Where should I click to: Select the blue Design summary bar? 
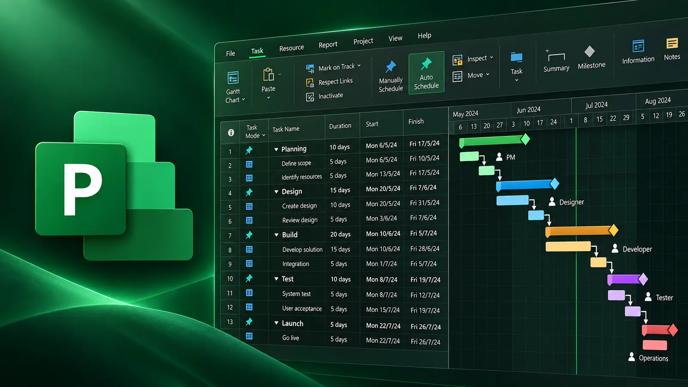528,184
